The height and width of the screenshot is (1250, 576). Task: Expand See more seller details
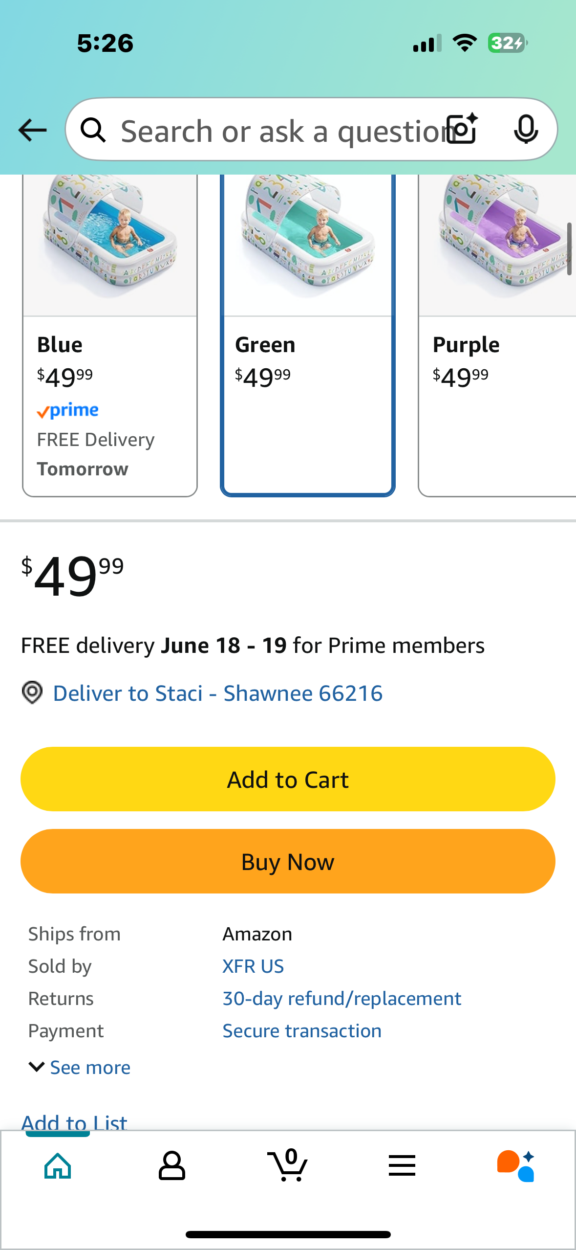click(80, 1067)
